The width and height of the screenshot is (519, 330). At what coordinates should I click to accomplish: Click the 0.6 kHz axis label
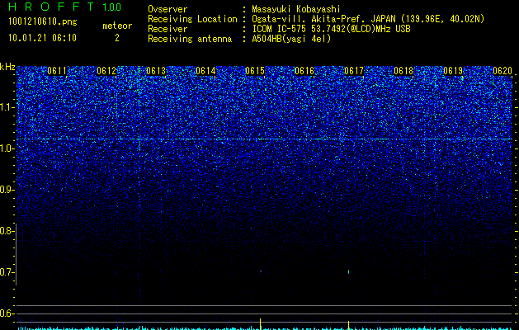pyautogui.click(x=7, y=313)
